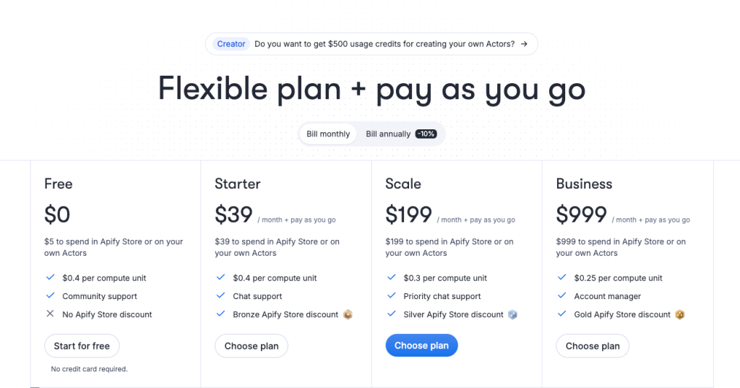740x388 pixels.
Task: Switch billing to Bill monthly
Action: pyautogui.click(x=328, y=134)
